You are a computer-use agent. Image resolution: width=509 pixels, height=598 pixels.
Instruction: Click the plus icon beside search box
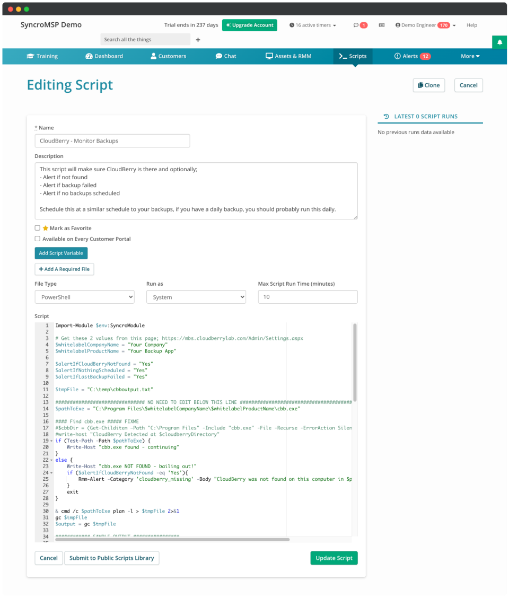(198, 40)
